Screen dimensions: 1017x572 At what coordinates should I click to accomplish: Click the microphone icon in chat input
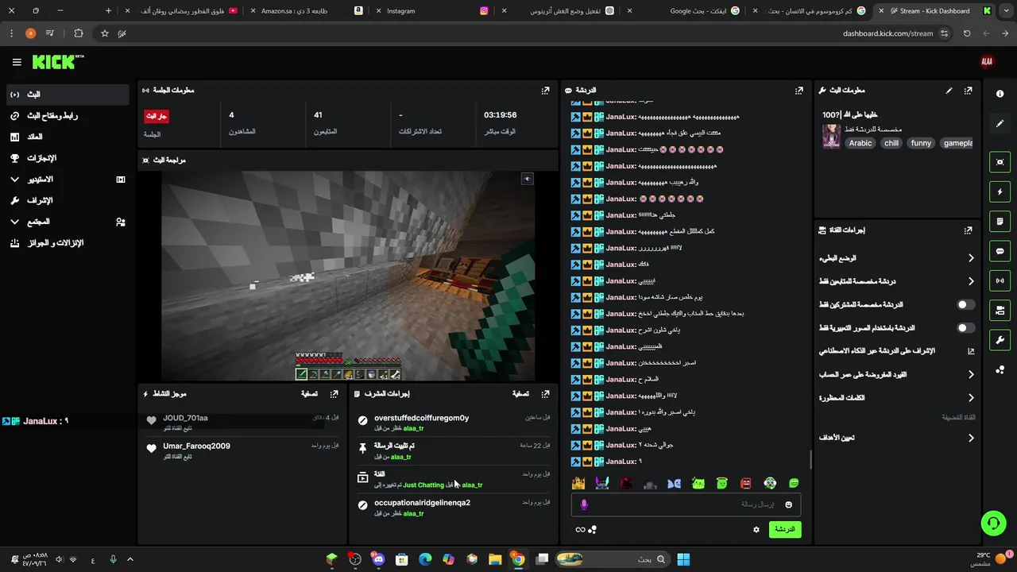pos(584,504)
